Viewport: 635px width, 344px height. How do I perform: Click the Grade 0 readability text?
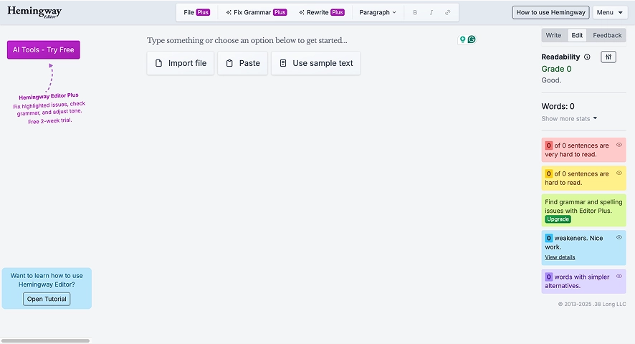pos(556,69)
